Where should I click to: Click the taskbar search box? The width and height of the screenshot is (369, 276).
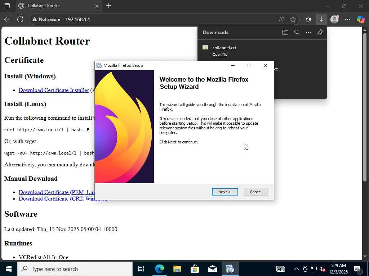(75, 269)
